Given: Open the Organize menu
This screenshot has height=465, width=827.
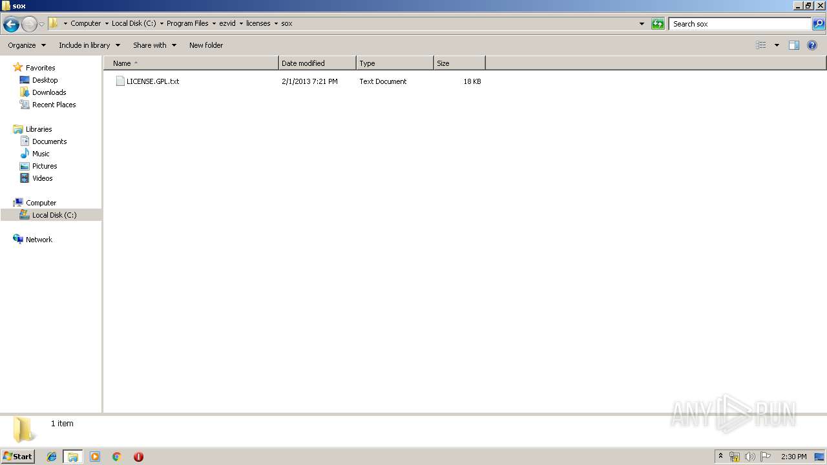Looking at the screenshot, I should point(26,45).
